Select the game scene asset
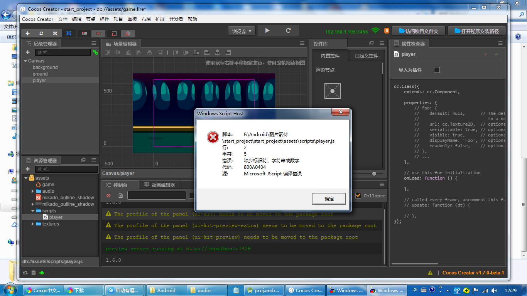527x296 pixels. point(48,185)
